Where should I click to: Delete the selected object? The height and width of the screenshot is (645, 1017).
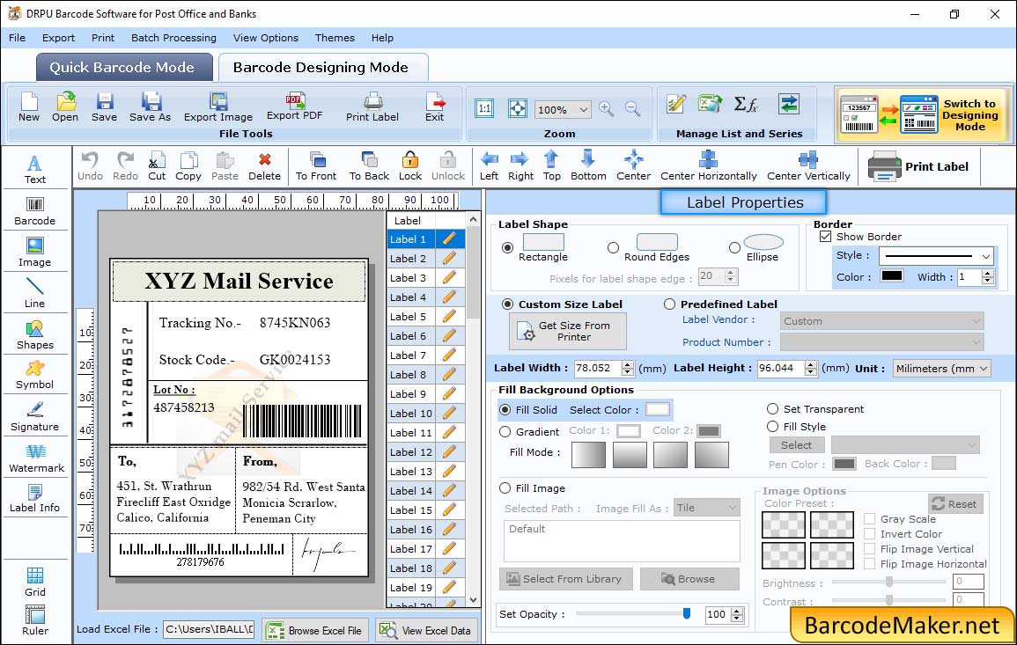pyautogui.click(x=265, y=166)
